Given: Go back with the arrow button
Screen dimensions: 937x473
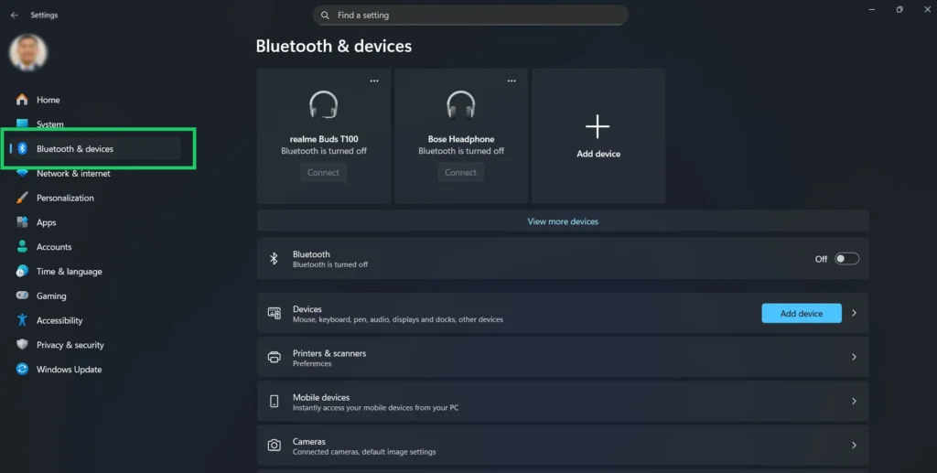Looking at the screenshot, I should (15, 15).
